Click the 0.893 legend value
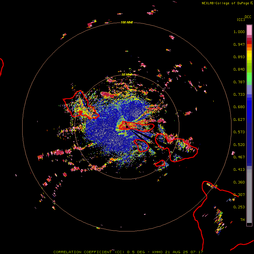 pos(239,57)
